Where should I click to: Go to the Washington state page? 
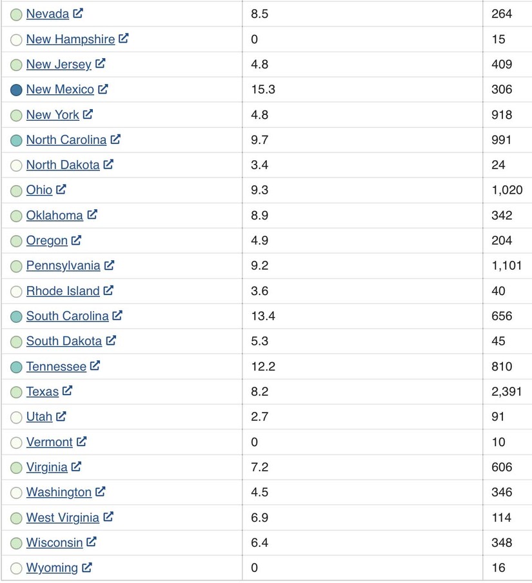[x=59, y=492]
